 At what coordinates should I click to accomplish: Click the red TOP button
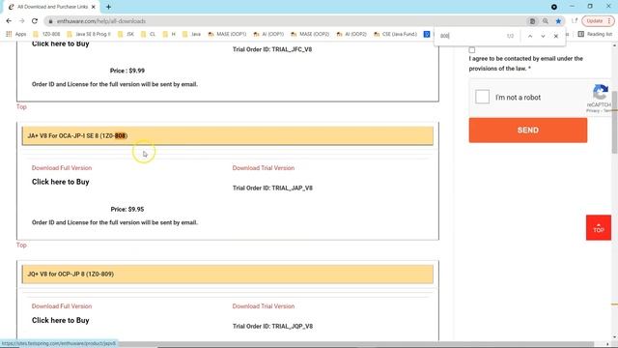[x=599, y=228]
